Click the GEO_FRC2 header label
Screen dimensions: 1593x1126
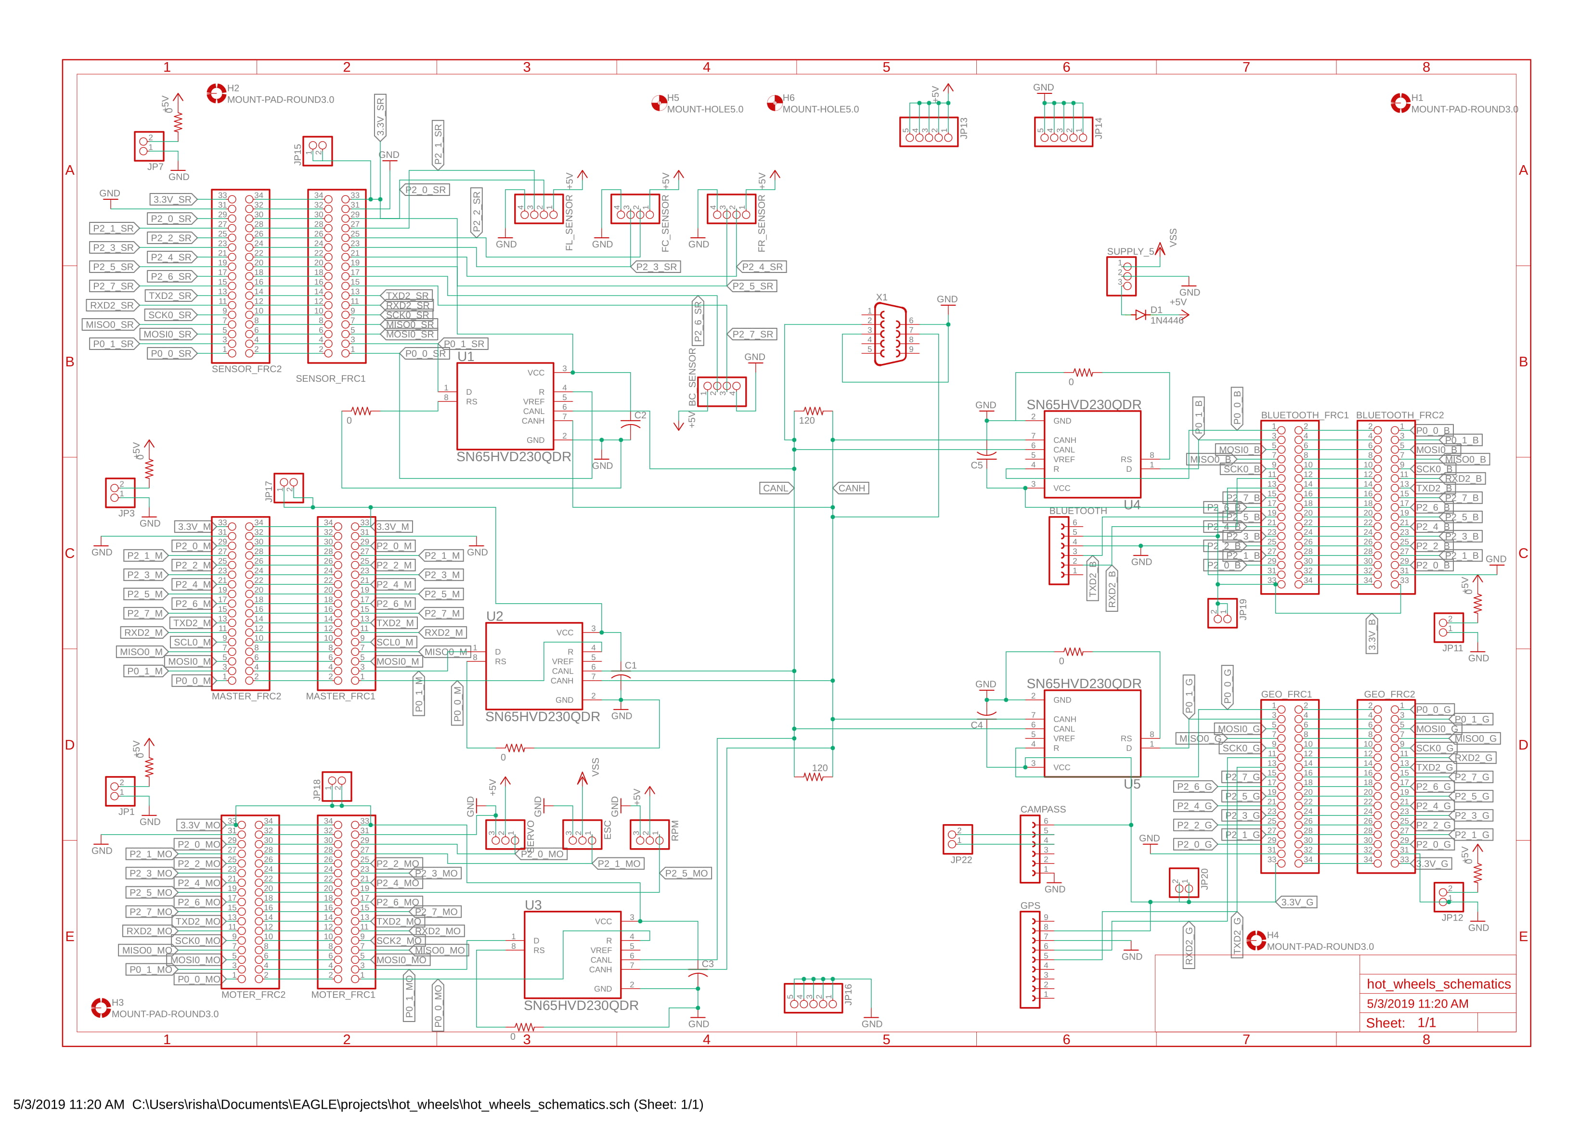pos(1389,695)
